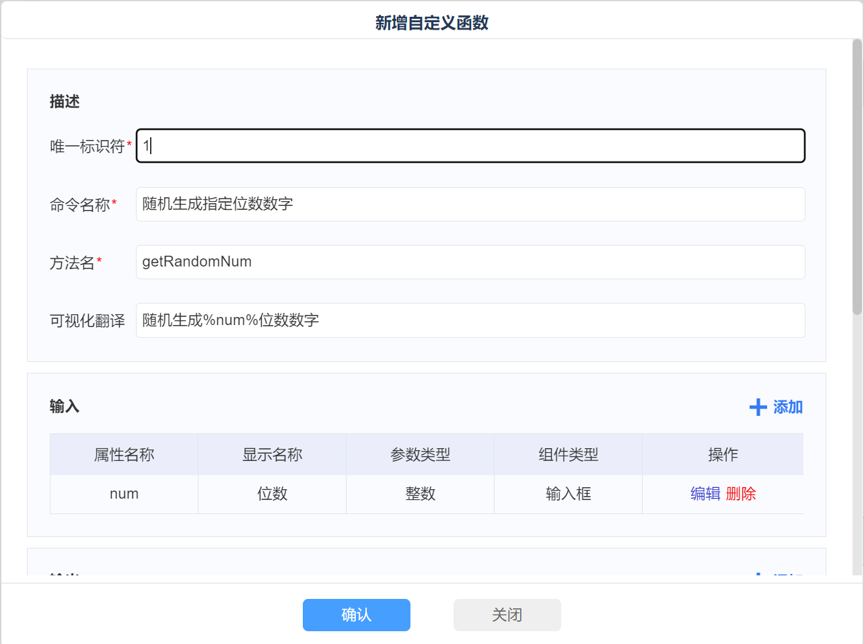The image size is (864, 644).
Task: Delete the num parameter row
Action: 741,494
